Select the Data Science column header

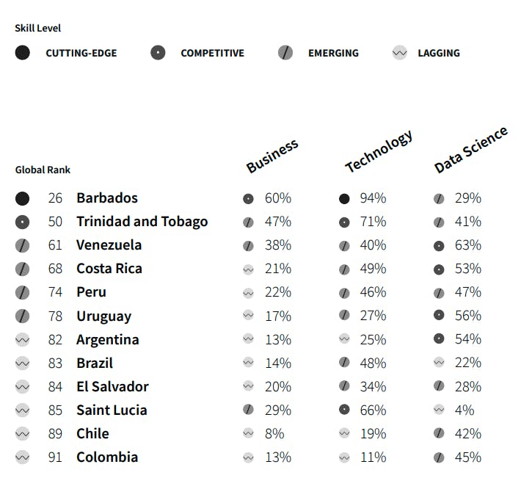(x=470, y=150)
